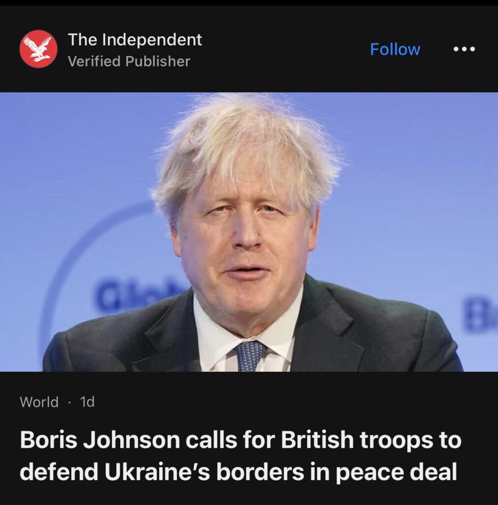Show article options via ellipsis icon
Viewport: 498px width, 505px height.
[x=464, y=49]
